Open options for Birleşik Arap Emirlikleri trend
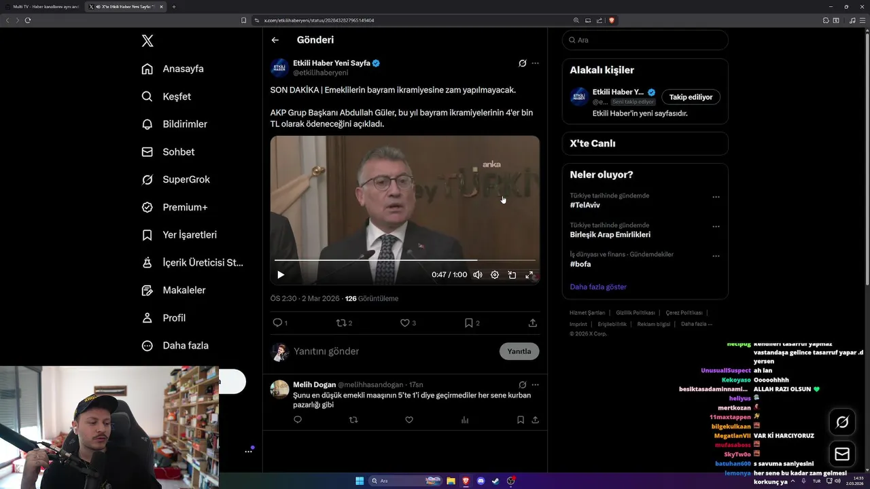This screenshot has height=489, width=870. (x=716, y=226)
